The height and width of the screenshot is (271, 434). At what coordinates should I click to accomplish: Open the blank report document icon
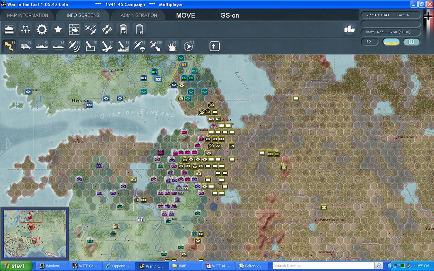coord(139,30)
